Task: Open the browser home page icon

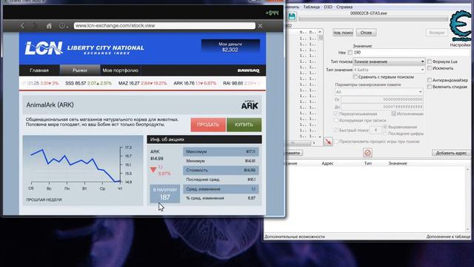Action: click(49, 26)
